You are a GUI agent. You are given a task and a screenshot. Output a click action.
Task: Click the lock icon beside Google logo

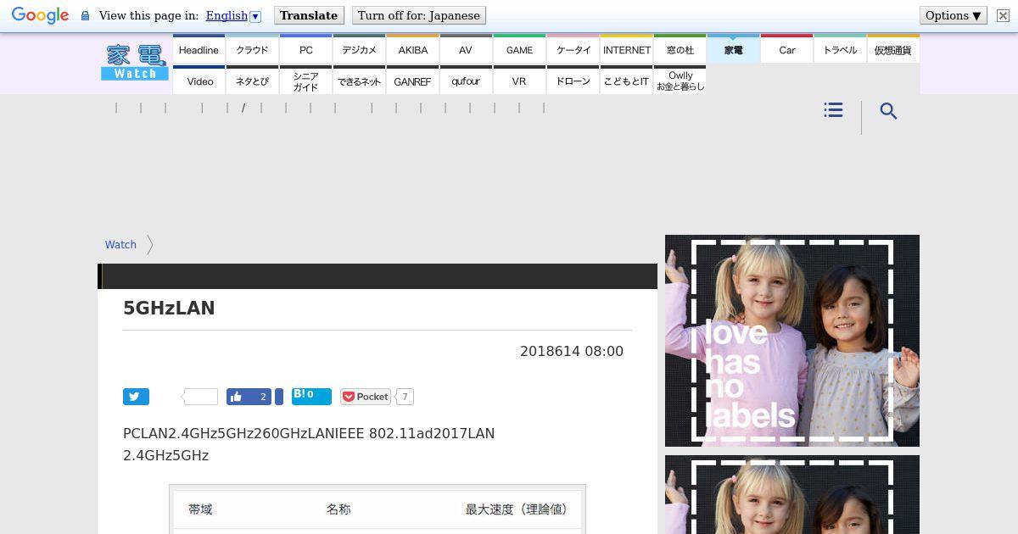coord(85,15)
